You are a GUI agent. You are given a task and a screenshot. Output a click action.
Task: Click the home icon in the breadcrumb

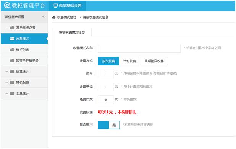(x=54, y=17)
